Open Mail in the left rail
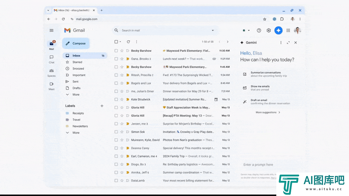The image size is (349, 196). pyautogui.click(x=51, y=45)
